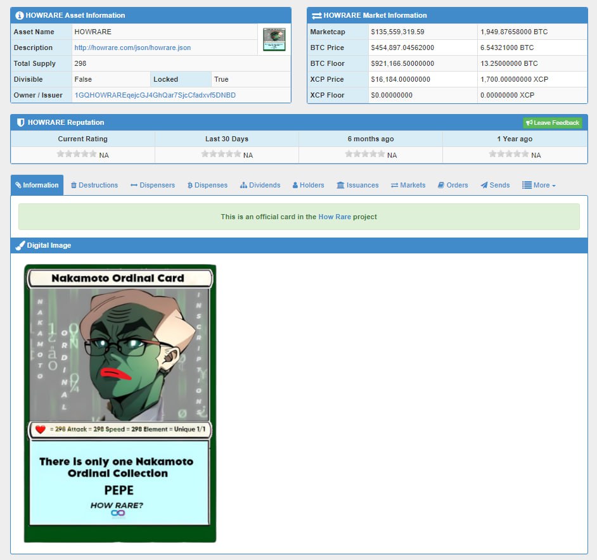Click the Total Supply value 298
Screen dimensions: 597x560
pyautogui.click(x=80, y=63)
